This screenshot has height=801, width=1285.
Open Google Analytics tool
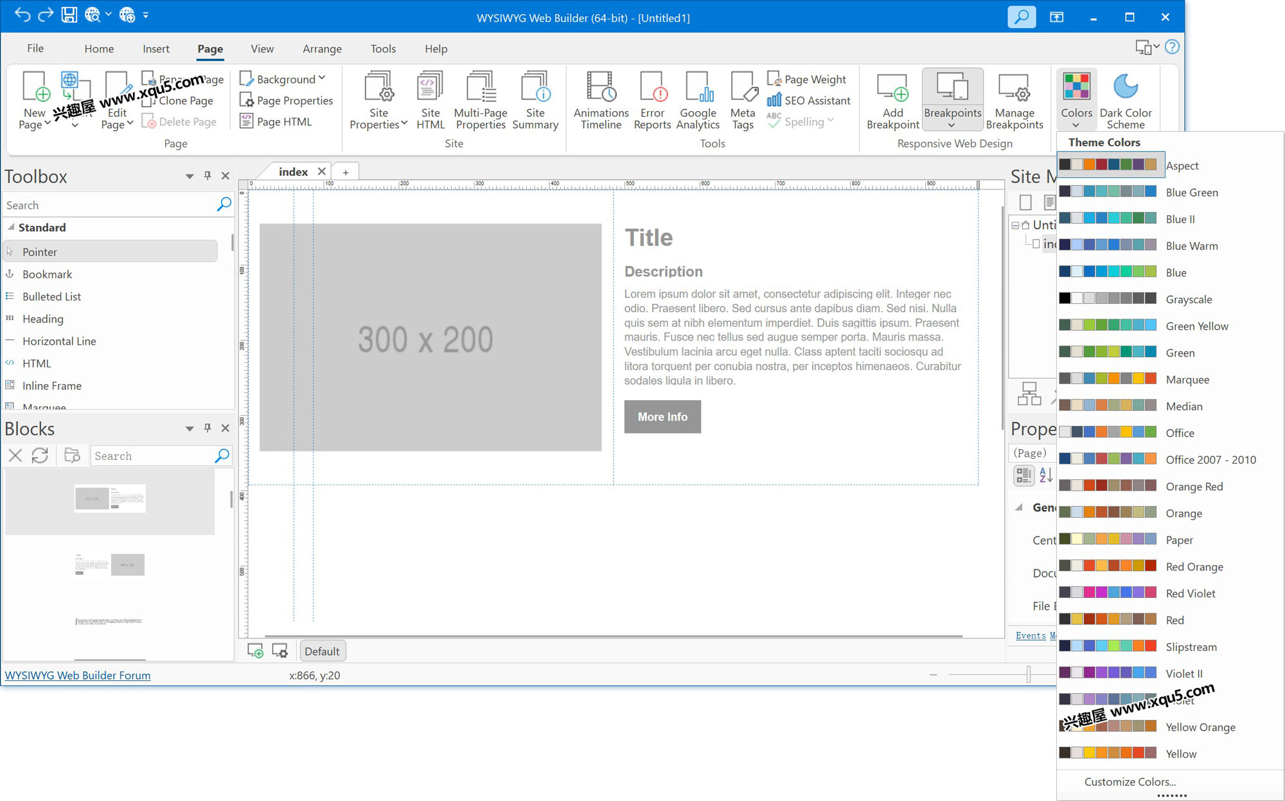698,100
